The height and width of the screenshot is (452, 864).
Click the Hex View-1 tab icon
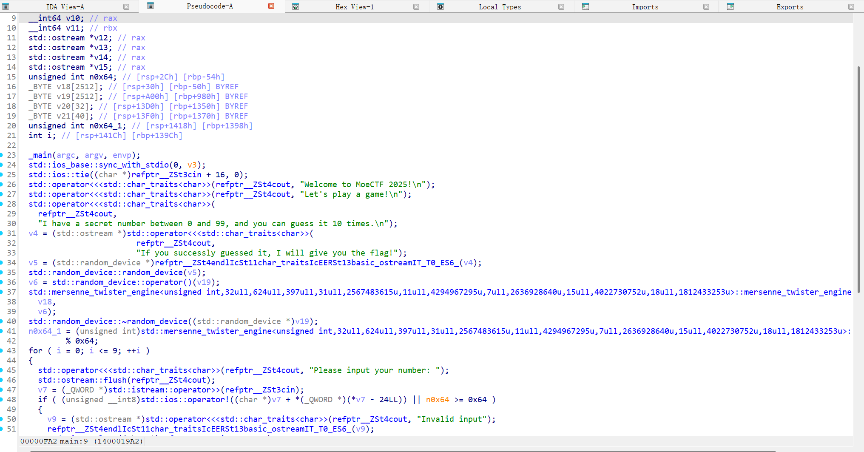click(x=296, y=7)
